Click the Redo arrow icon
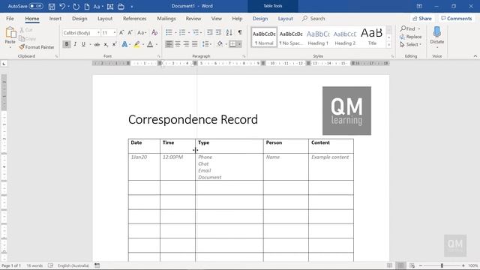 (76, 7)
